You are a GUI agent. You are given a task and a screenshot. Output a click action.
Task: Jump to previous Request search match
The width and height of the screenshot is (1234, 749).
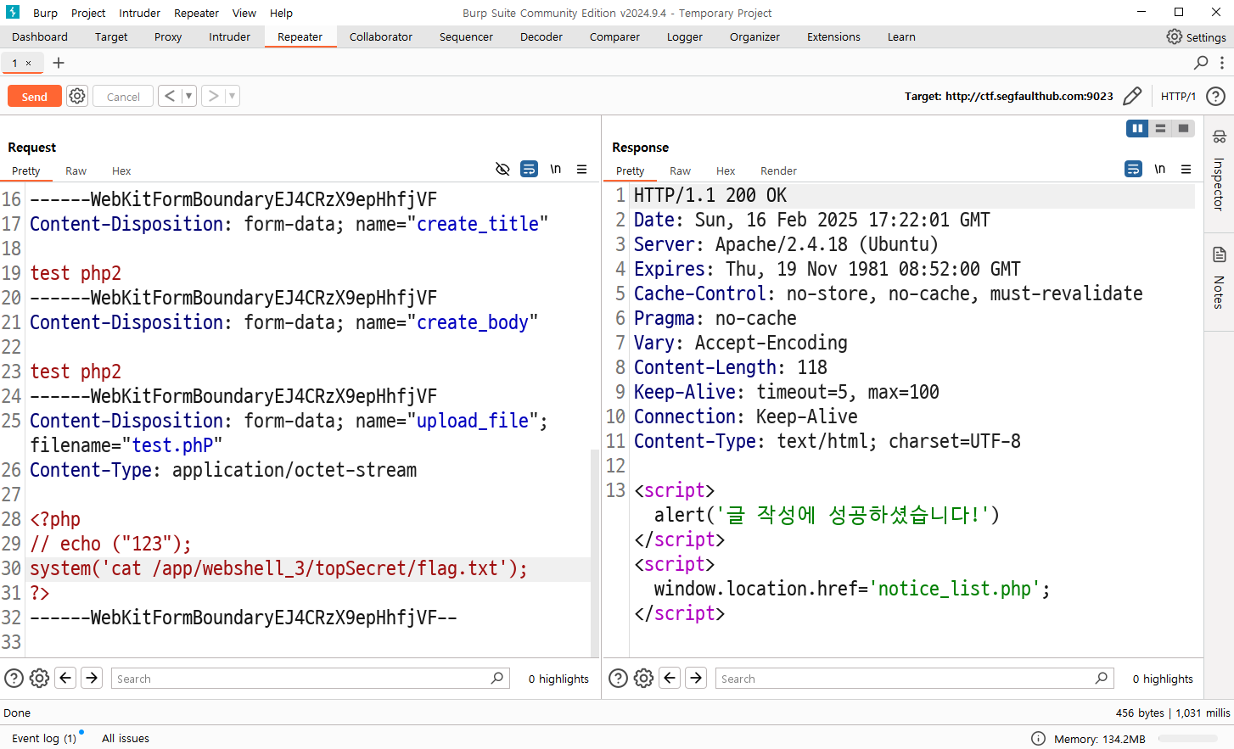[65, 678]
